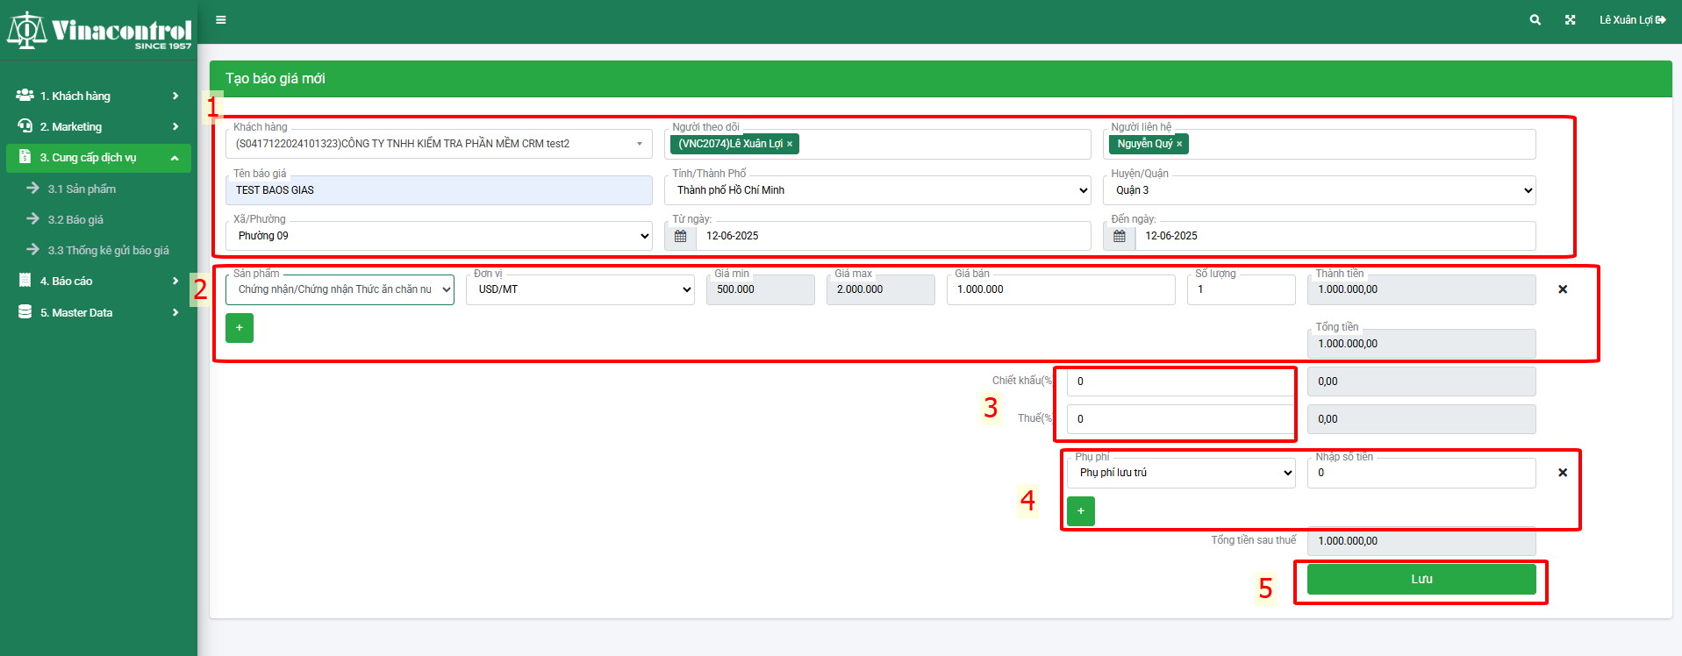Click the Tổng tiền total field

coord(1421,344)
